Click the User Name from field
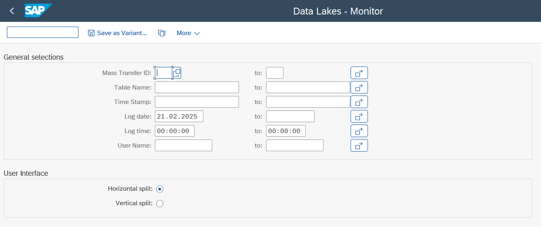Image resolution: width=541 pixels, height=227 pixels. click(184, 146)
